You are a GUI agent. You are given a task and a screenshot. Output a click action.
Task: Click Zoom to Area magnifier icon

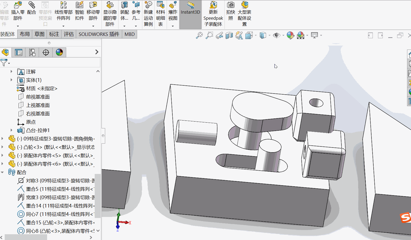pos(209,35)
